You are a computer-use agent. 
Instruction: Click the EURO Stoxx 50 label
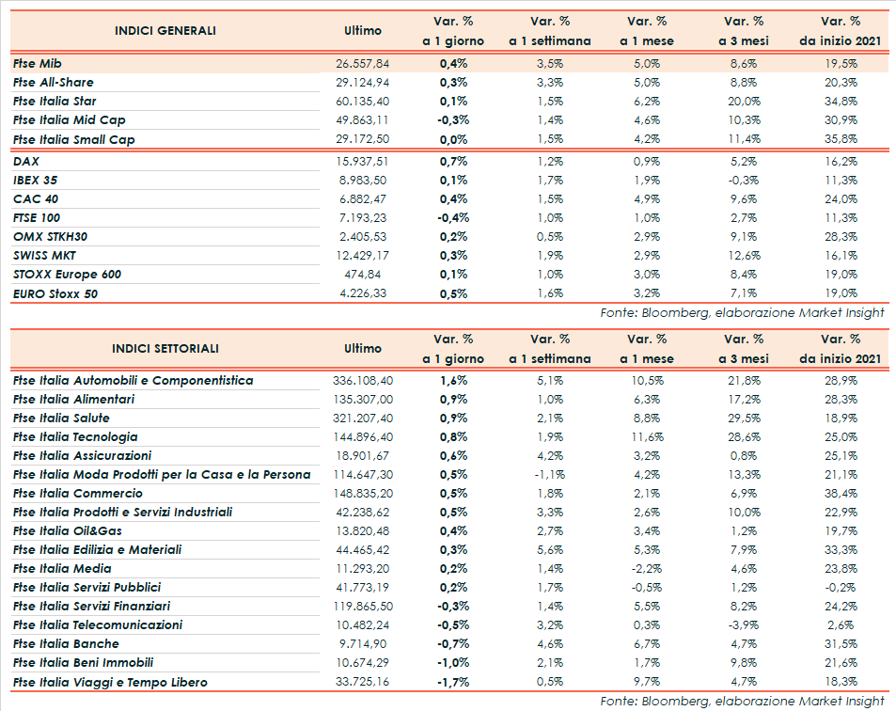(x=55, y=293)
